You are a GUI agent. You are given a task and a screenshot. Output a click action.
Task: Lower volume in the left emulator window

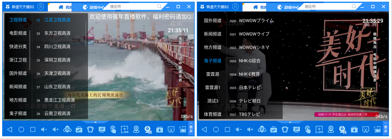[x=44, y=129]
